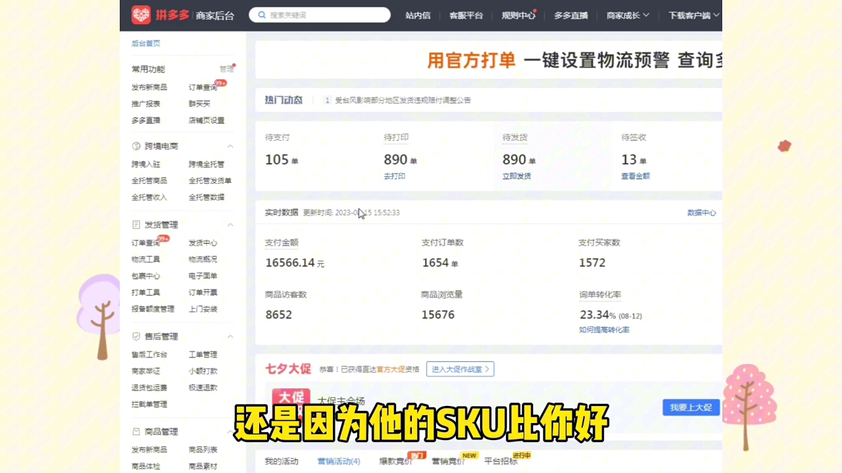Screen dimensions: 842x473
Task: Open 电子面单 in the sidebar
Action: [203, 276]
